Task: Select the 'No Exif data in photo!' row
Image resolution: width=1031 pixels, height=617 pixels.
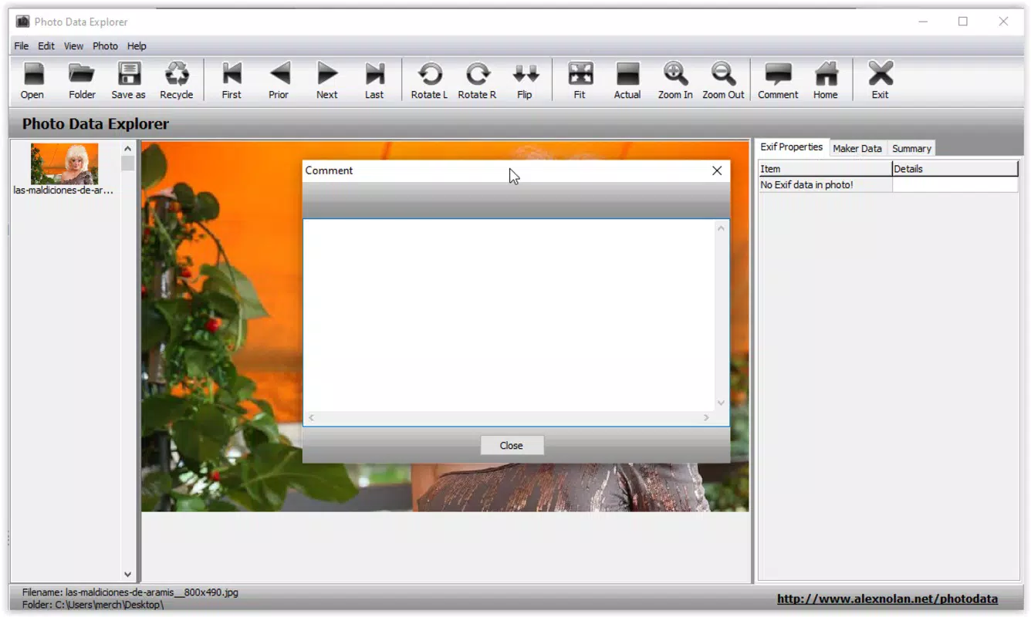Action: tap(889, 185)
